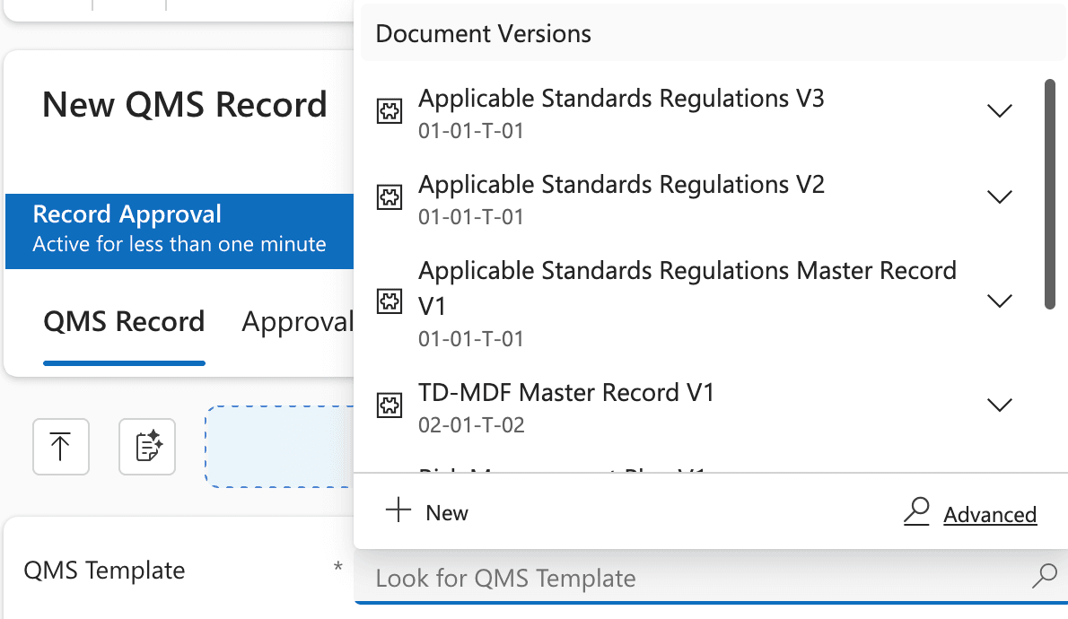Viewport: 1068px width, 619px height.
Task: Click the search magnifier in QMS Template field
Action: (1044, 576)
